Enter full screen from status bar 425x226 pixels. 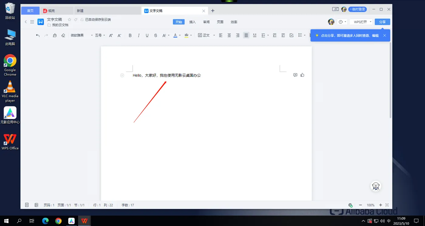387,205
